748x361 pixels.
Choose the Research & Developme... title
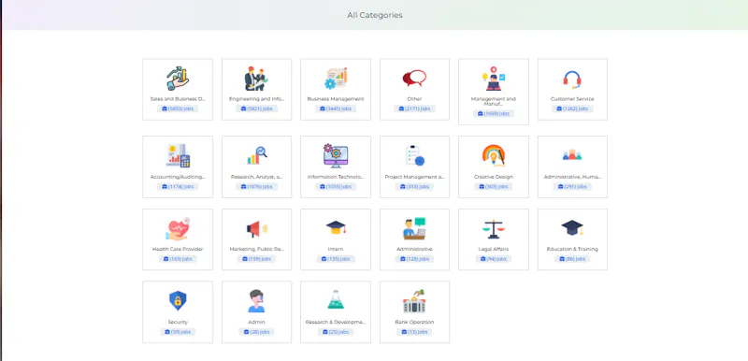click(x=336, y=323)
